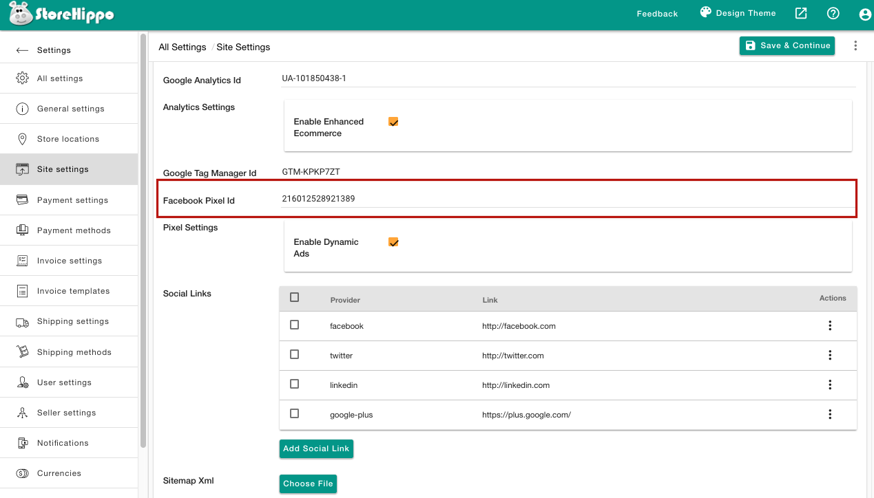Open Store locations menu item
Viewport: 874px width, 498px height.
click(x=69, y=139)
